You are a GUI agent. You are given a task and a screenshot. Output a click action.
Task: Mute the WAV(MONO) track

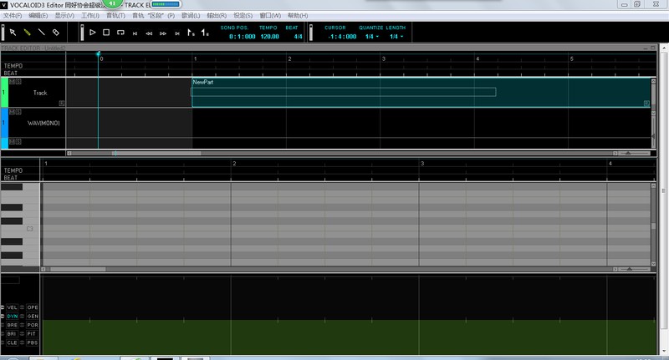click(x=12, y=111)
